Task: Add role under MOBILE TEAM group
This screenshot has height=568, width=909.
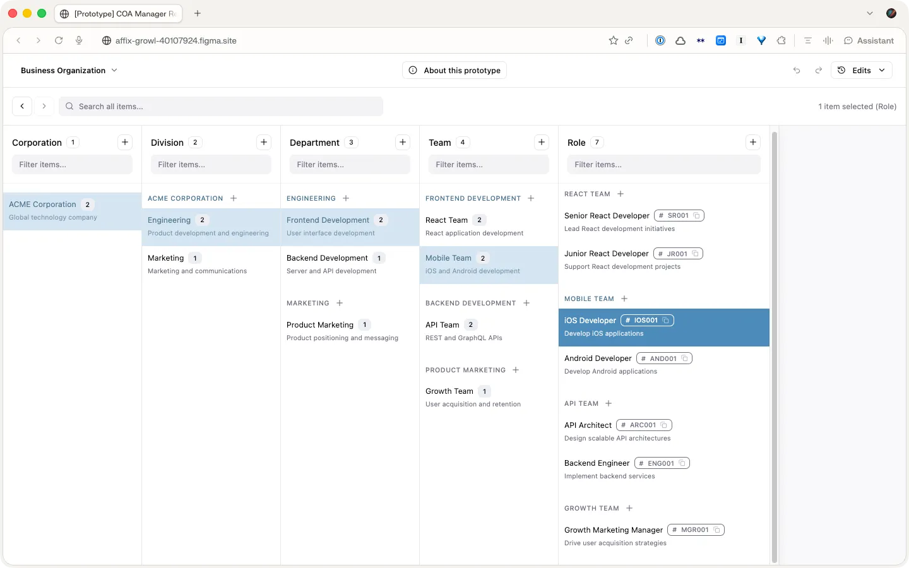Action: coord(624,299)
